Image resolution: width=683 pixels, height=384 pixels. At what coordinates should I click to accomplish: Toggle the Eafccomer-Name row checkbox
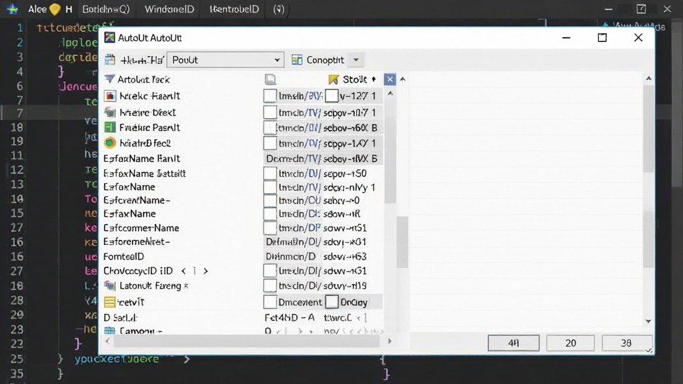click(270, 228)
